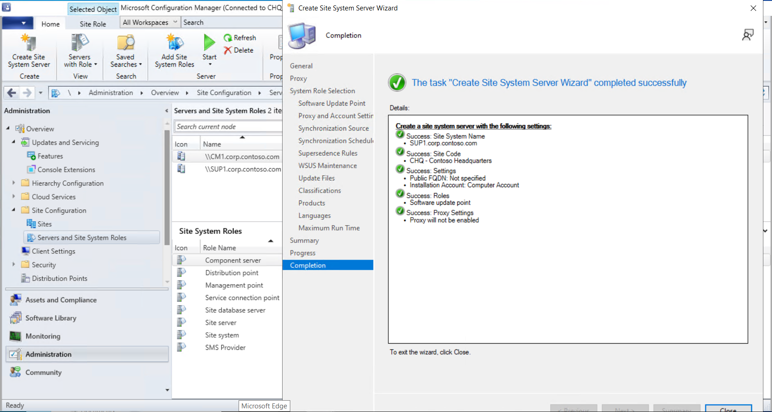Collapse the Site Configuration tree node
Viewport: 772px width, 412px height.
[x=14, y=210]
